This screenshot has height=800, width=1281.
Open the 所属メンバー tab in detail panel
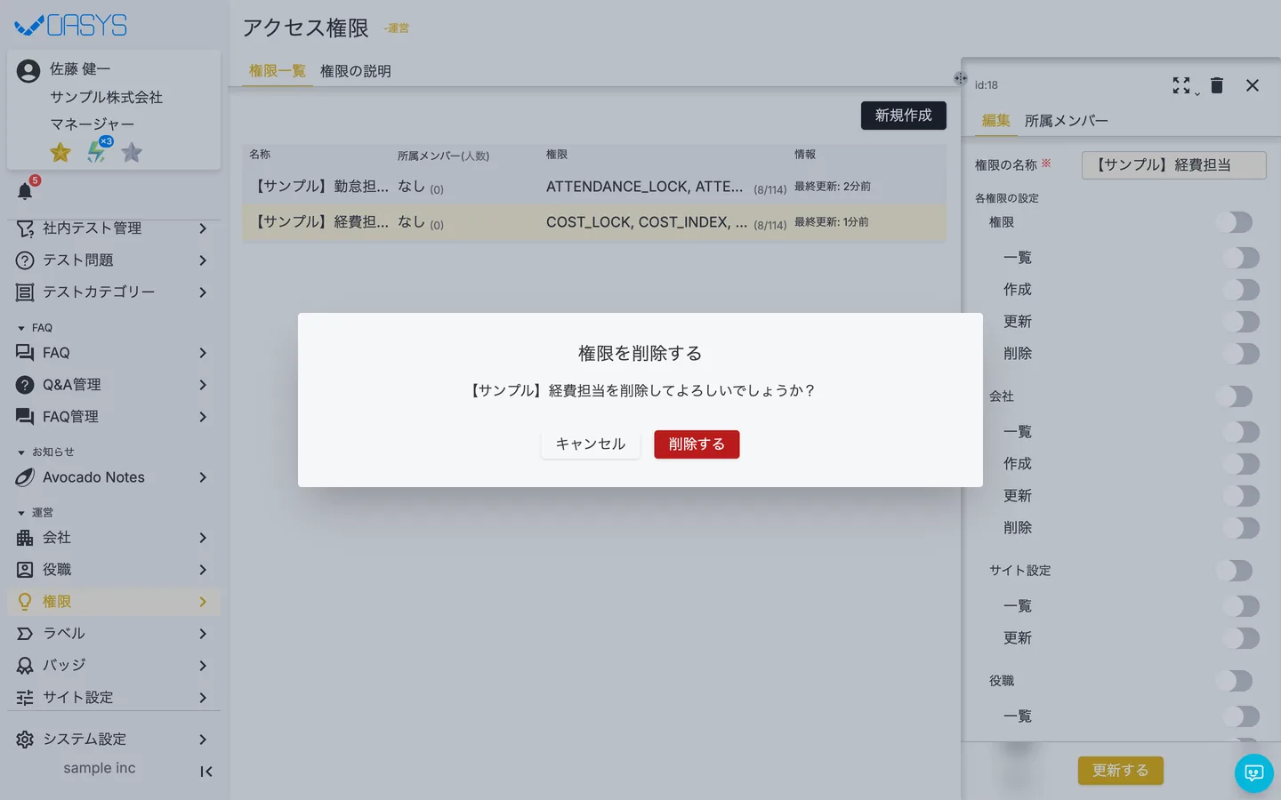click(1067, 121)
